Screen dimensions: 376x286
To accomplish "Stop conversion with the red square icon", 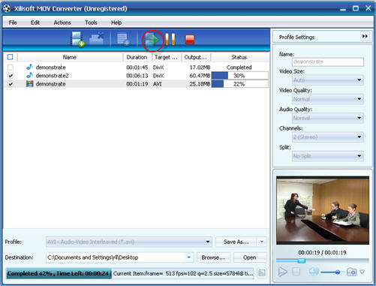I will tap(190, 40).
